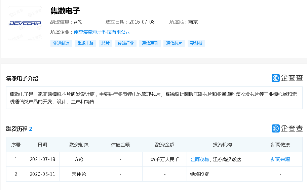Click the 融资历程 section heading
Image resolution: width=307 pixels, height=190 pixels.
tap(17, 129)
